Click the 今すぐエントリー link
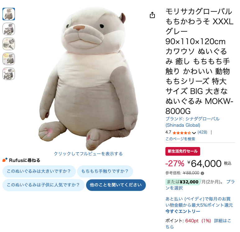The height and width of the screenshot is (232, 240). (183, 211)
